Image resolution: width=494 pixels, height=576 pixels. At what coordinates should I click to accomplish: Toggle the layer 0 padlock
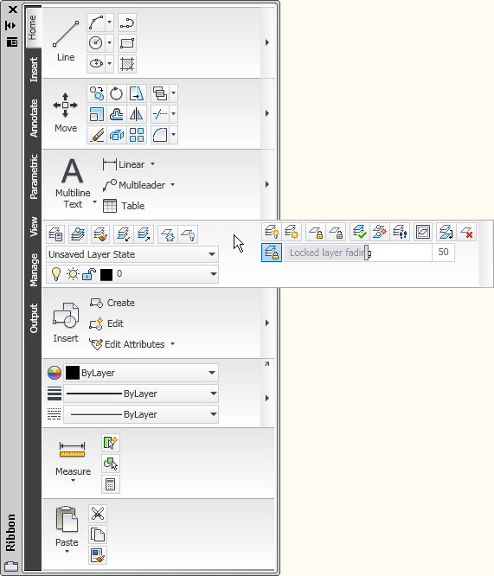tap(89, 274)
